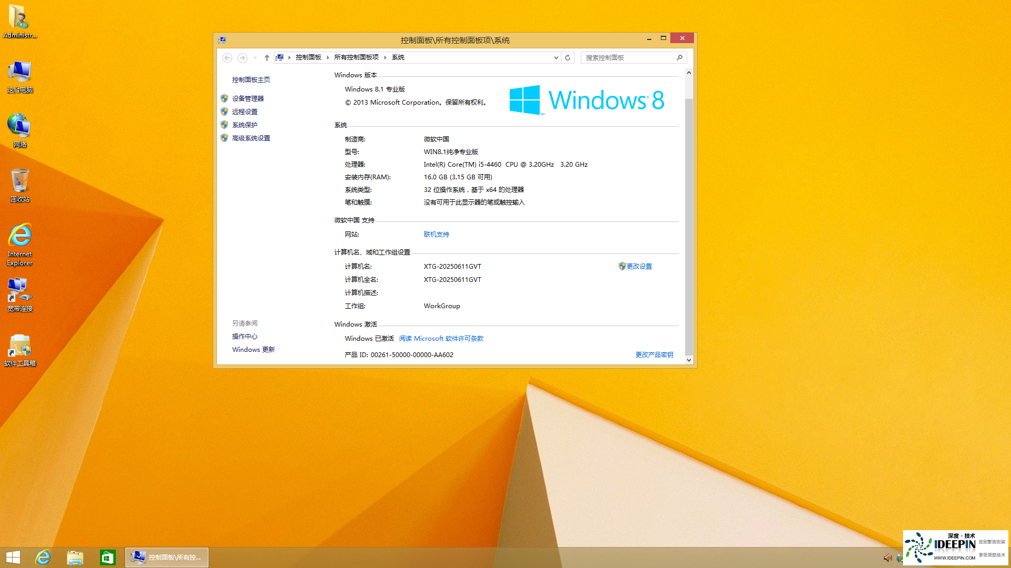Click the 更改产品密钥 link
This screenshot has height=568, width=1011.
pos(654,355)
